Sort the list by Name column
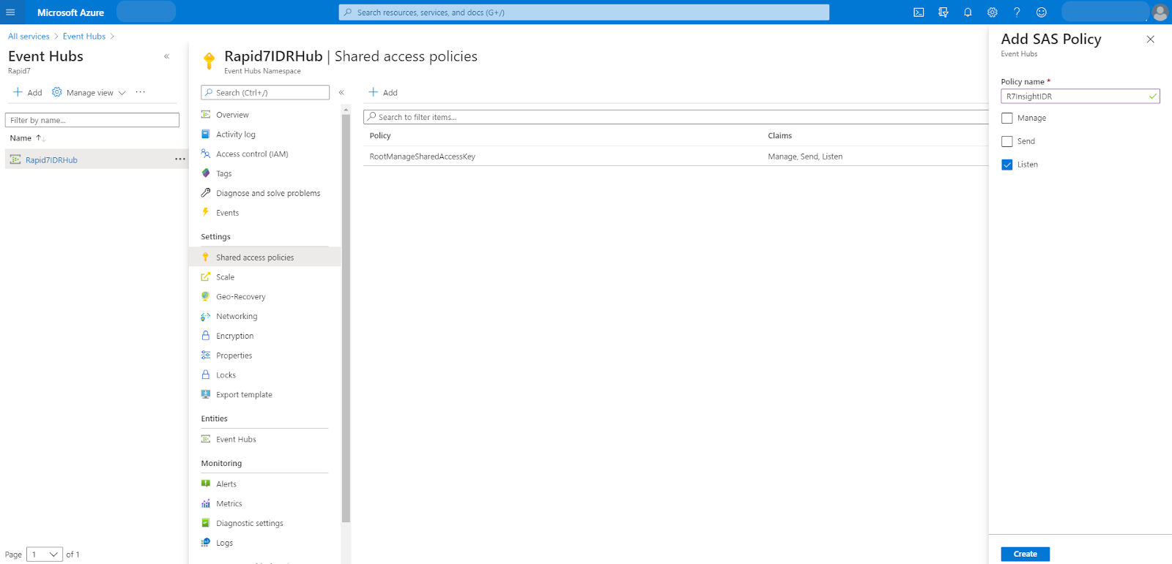 (x=27, y=138)
